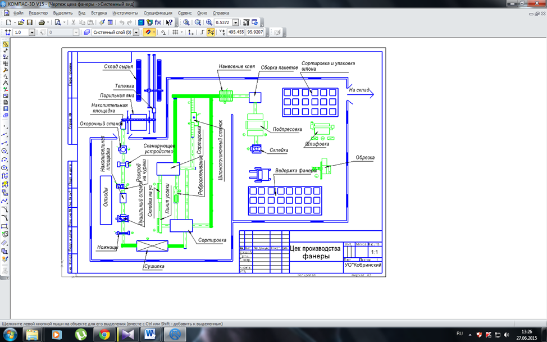
Task: Click the Справка menu item
Action: [x=221, y=12]
